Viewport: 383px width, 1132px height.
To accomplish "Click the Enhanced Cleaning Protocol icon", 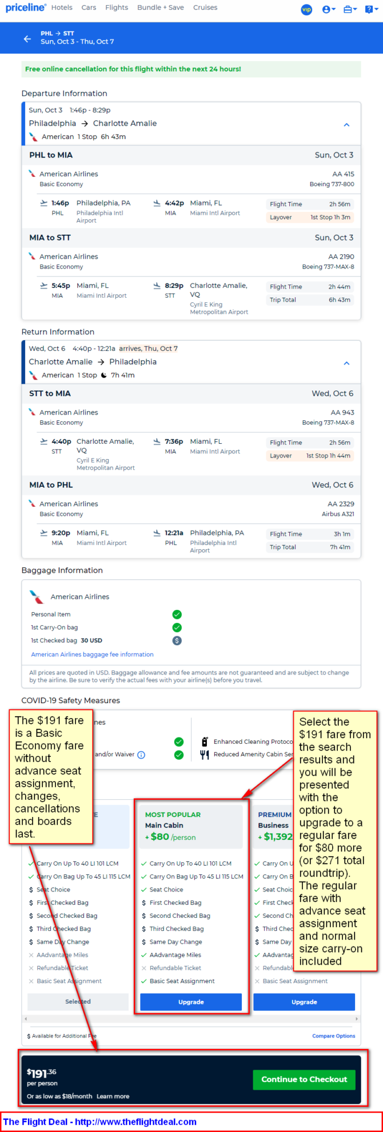I will click(x=205, y=741).
